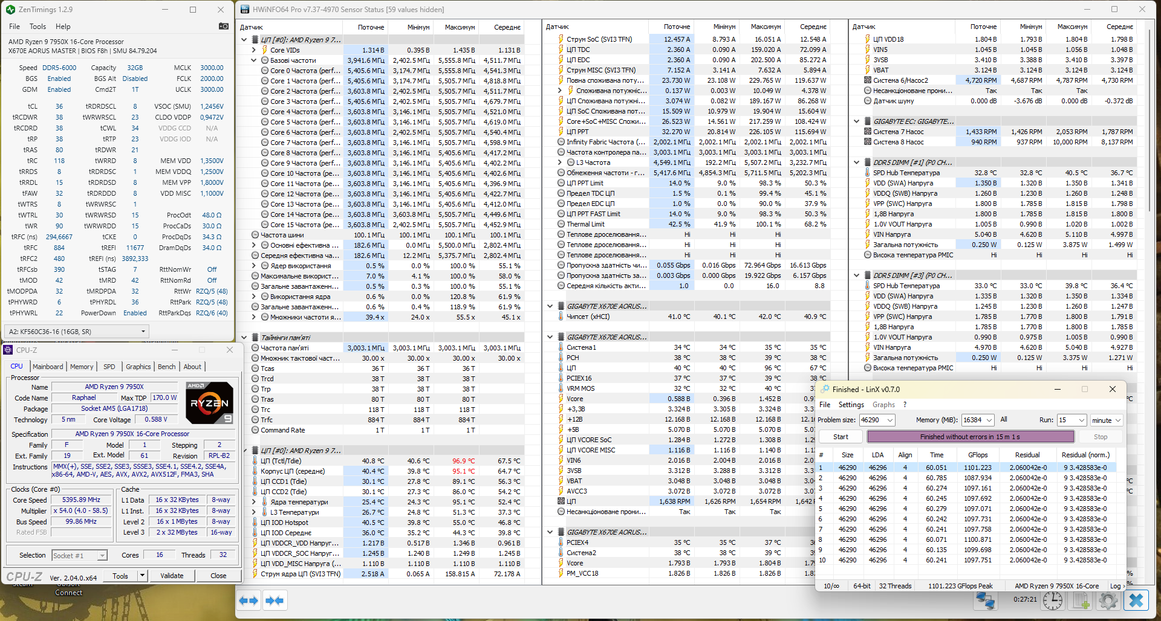Collapse the ЦП [#0]: AMD Ryzen sensor group

click(244, 40)
